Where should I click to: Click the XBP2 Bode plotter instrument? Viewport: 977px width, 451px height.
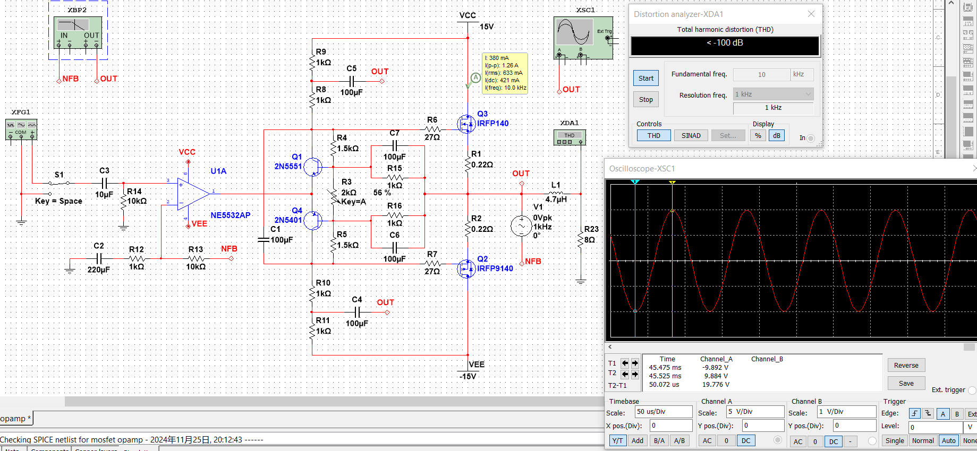(x=78, y=32)
